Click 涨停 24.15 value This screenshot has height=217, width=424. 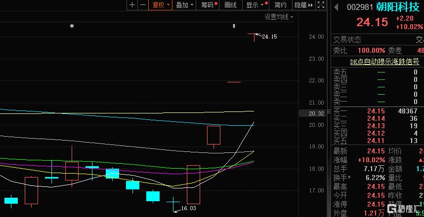(376, 204)
